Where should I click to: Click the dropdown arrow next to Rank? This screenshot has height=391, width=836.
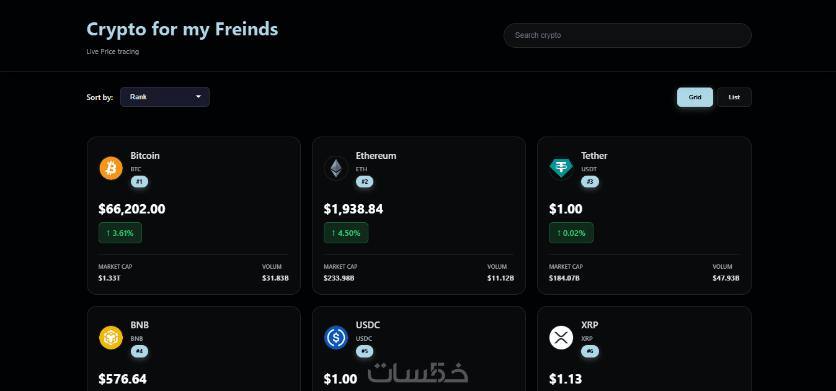[x=198, y=97]
